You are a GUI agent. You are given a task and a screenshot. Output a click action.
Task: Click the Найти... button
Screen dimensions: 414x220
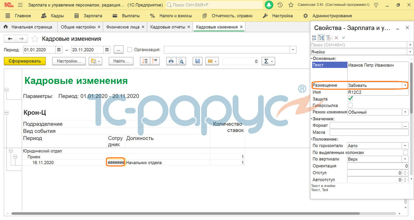pos(121,61)
